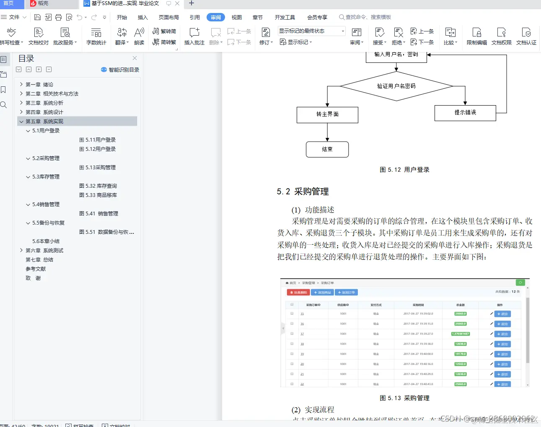Enable 限制编辑 restrict editing
The height and width of the screenshot is (427, 541).
click(476, 36)
